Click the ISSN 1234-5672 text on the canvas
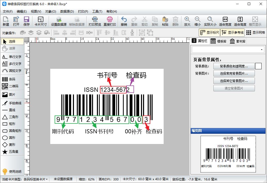The height and width of the screenshot is (183, 267). (x=107, y=90)
